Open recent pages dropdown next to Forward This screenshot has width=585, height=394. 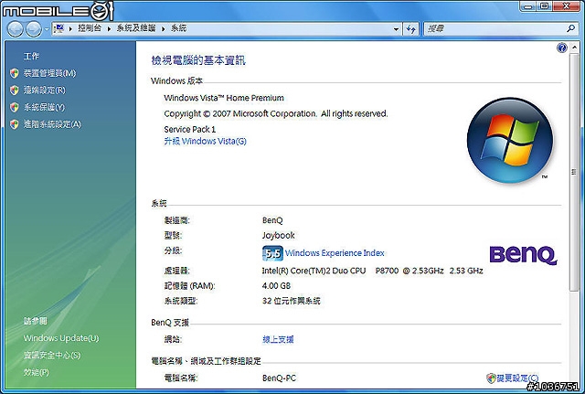tap(47, 29)
